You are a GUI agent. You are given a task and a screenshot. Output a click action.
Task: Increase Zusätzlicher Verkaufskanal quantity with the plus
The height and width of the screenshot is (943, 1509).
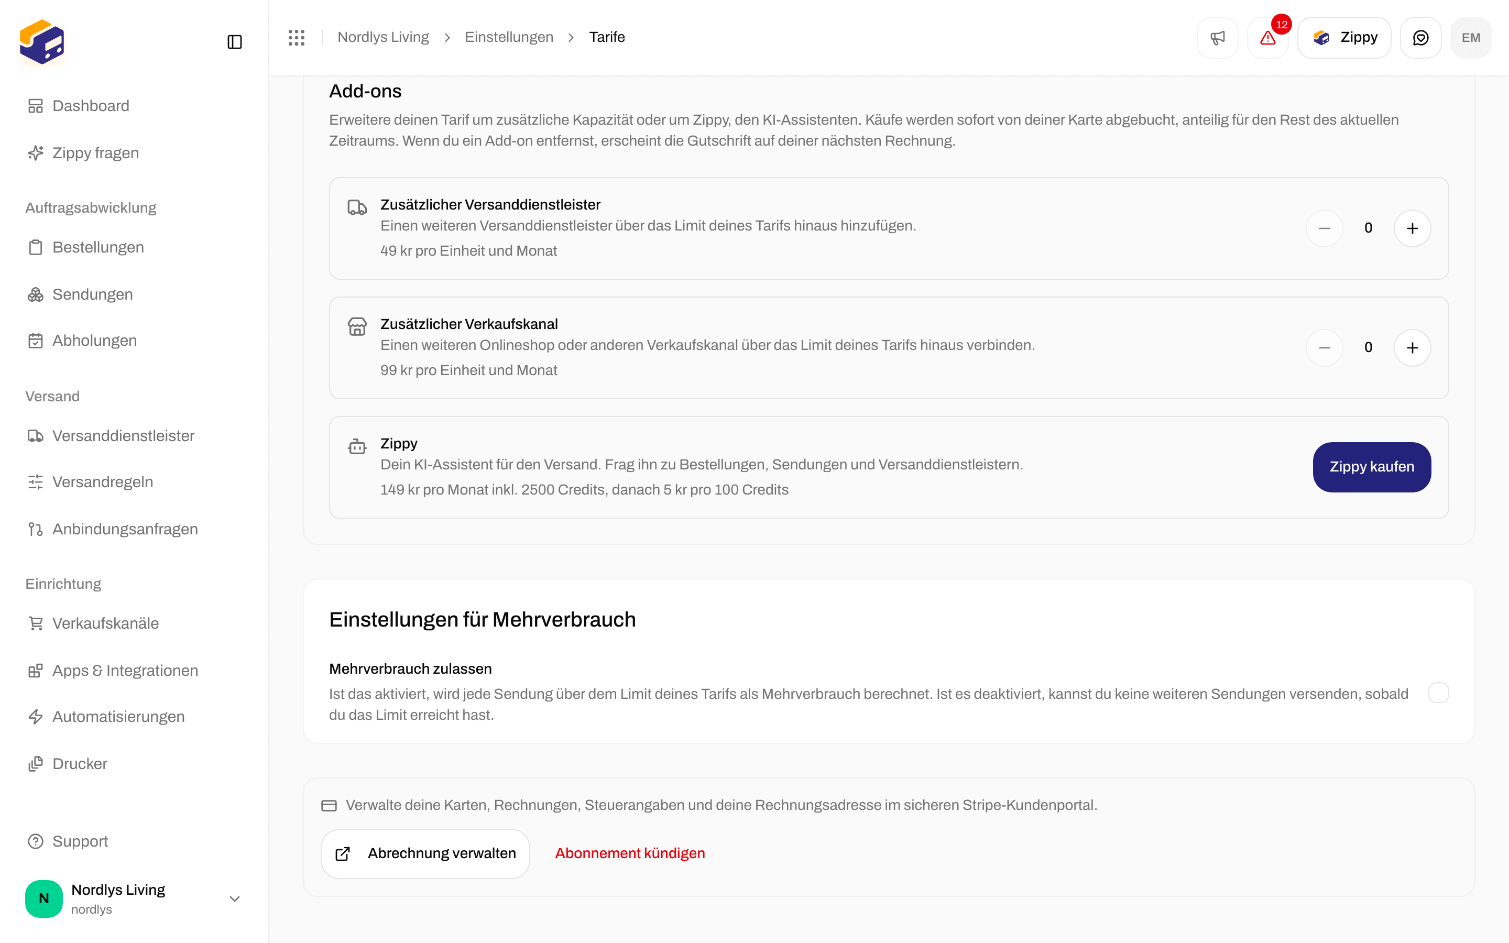click(1413, 348)
